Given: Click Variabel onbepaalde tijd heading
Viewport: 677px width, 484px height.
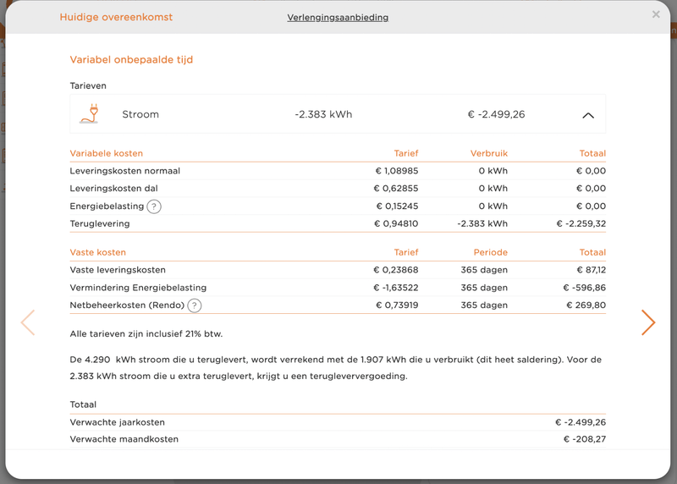Looking at the screenshot, I should 131,59.
